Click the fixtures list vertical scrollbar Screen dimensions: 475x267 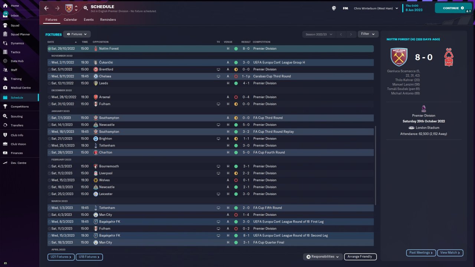point(376,165)
